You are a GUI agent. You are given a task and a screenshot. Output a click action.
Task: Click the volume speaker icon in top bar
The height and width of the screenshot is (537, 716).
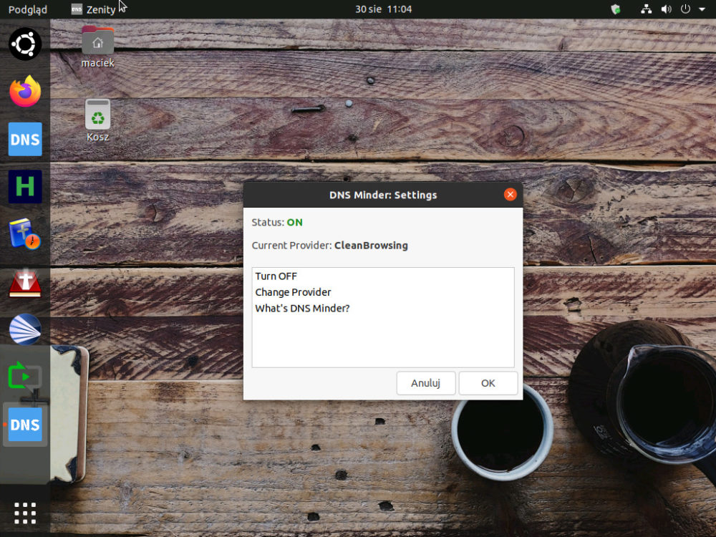(x=666, y=9)
